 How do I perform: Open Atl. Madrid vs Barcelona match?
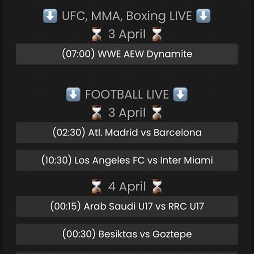click(127, 133)
